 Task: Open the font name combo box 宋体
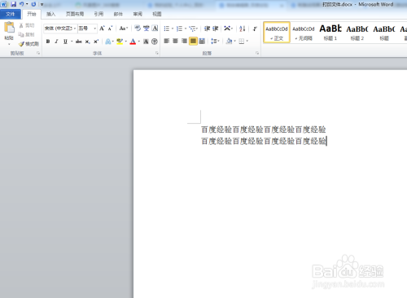(60, 28)
